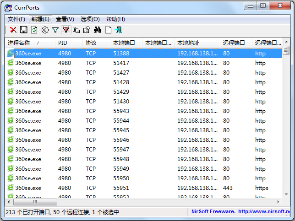Open the 文件(F) menu

pos(16,19)
